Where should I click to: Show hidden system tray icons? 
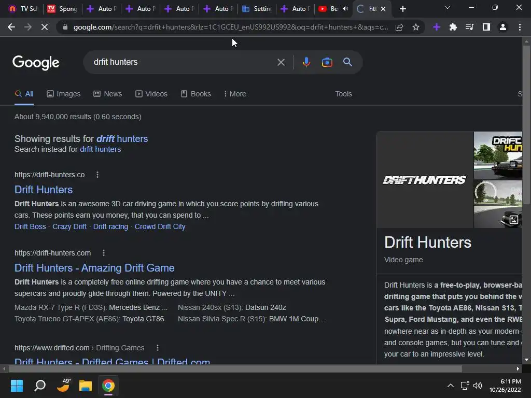point(451,386)
